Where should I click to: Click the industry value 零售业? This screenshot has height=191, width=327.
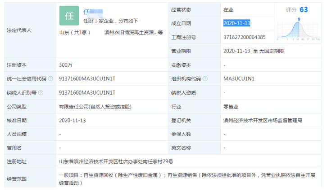[x=231, y=107]
